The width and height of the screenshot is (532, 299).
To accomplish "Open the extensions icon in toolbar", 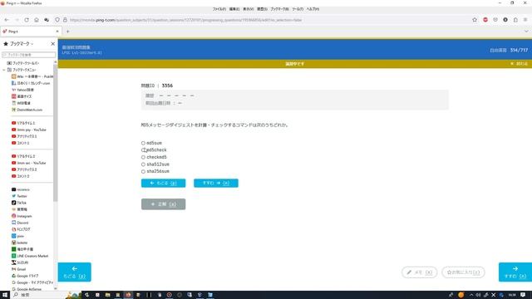I will tap(515, 20).
